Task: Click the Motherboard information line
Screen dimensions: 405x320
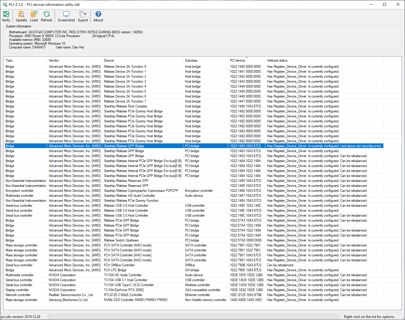Action: 76,32
